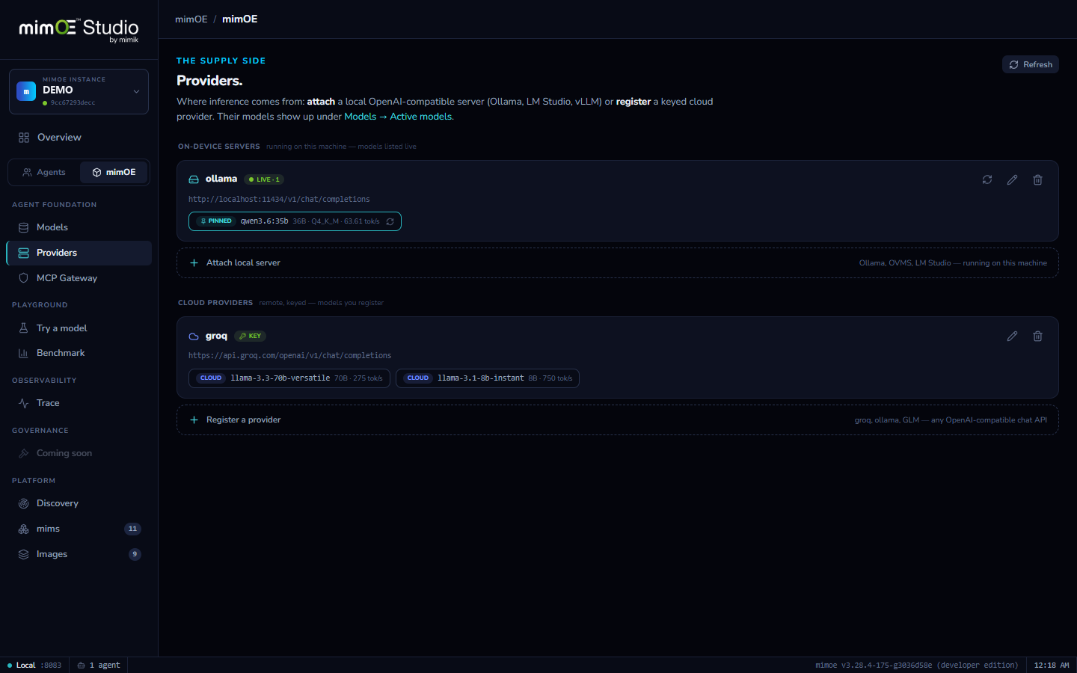Switch to the Agents tab

[44, 172]
